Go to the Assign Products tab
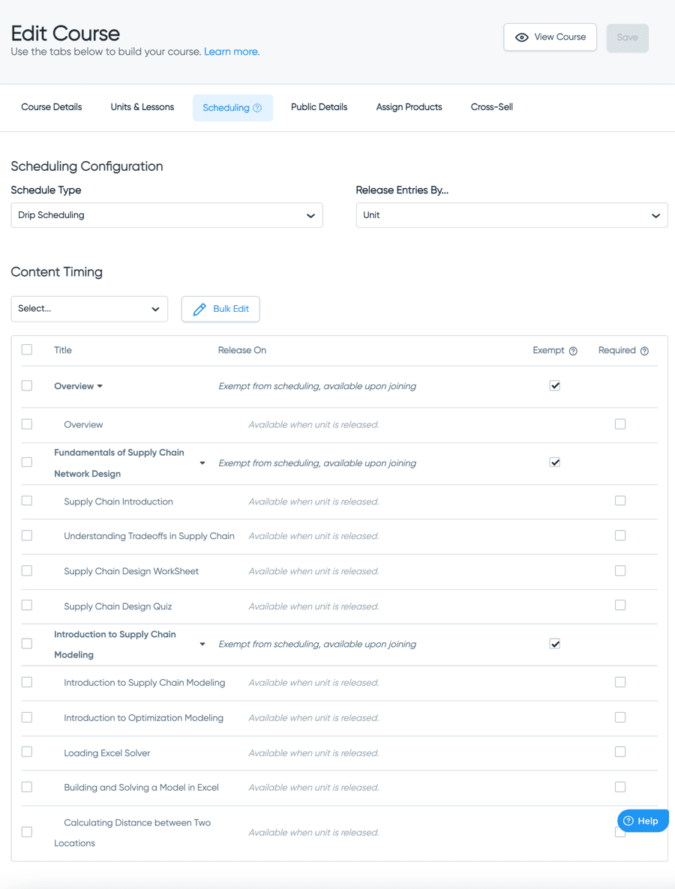Viewport: 675px width, 889px height. (x=409, y=107)
